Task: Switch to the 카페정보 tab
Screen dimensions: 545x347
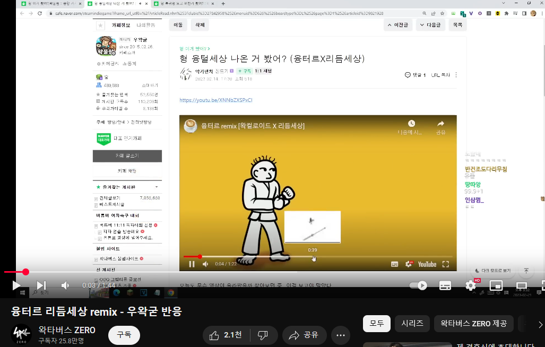Action: [120, 25]
